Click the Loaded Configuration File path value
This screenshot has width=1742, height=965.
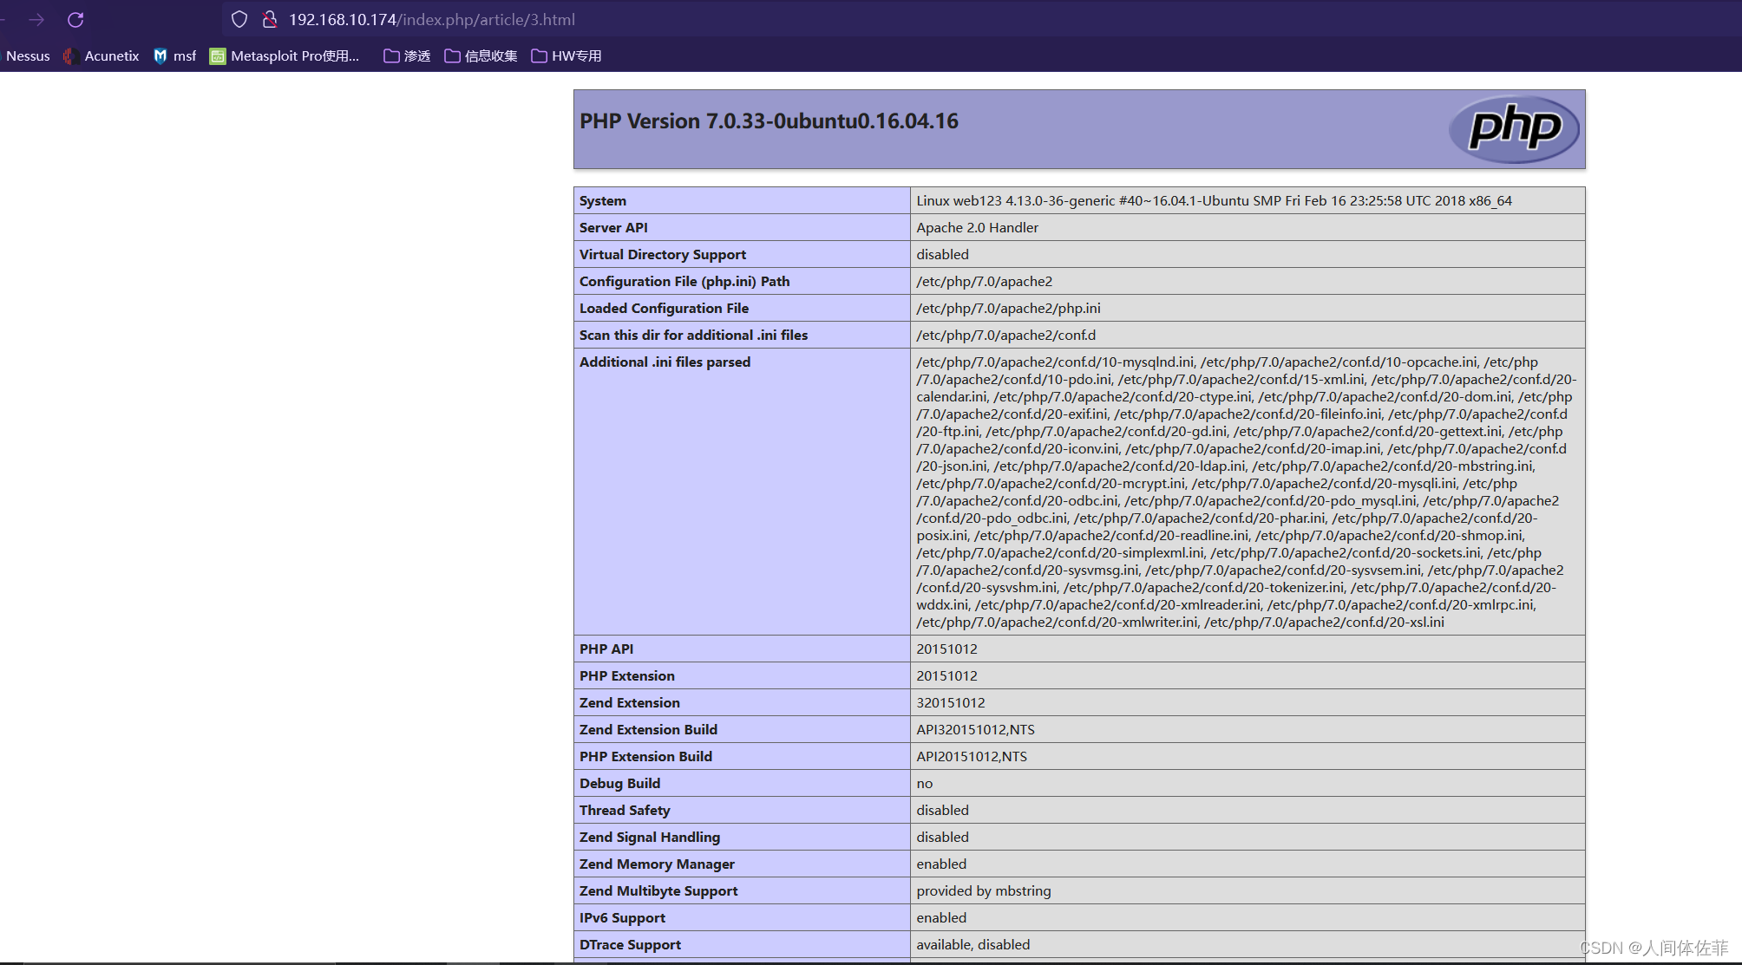(x=1008, y=308)
